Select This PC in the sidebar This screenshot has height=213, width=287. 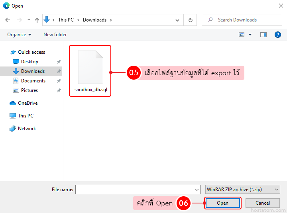(x=26, y=116)
